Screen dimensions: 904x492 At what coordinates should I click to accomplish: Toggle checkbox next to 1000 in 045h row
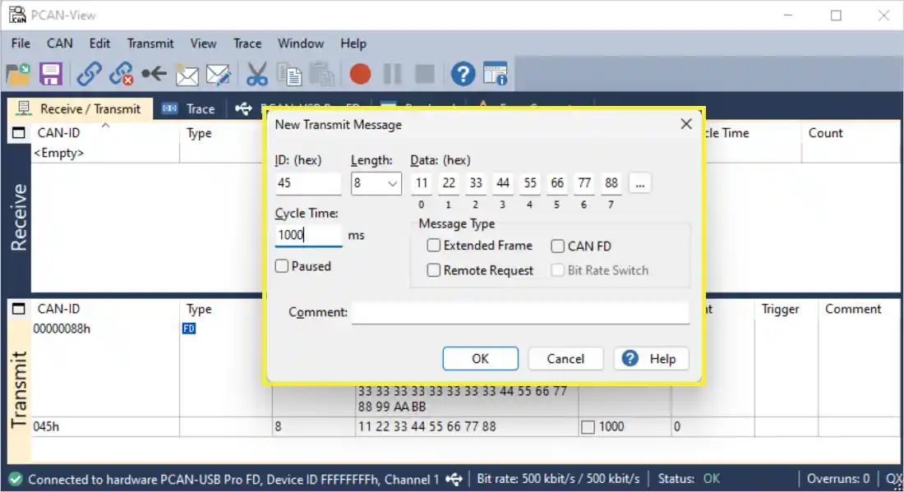tap(588, 427)
